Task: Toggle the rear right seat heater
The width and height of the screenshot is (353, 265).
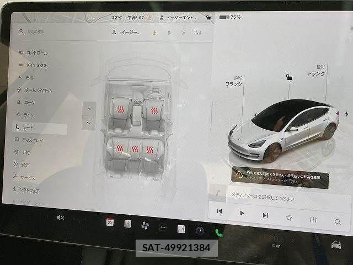Action: coord(150,150)
